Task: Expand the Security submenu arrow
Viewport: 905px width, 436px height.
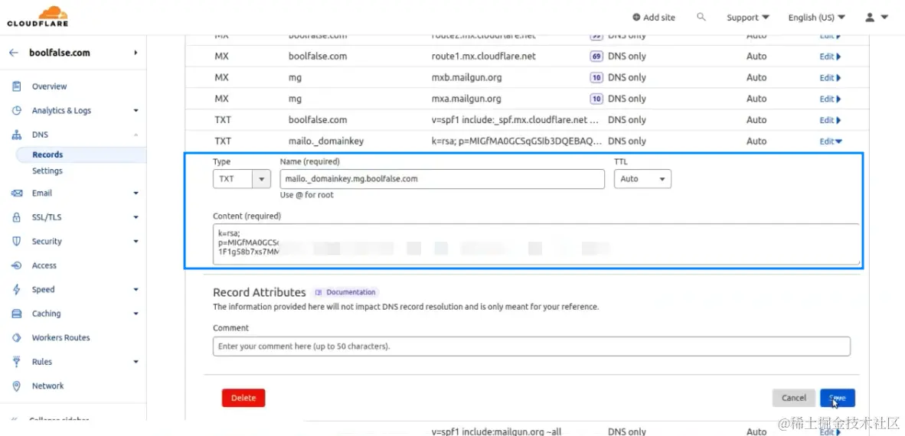Action: [x=136, y=242]
